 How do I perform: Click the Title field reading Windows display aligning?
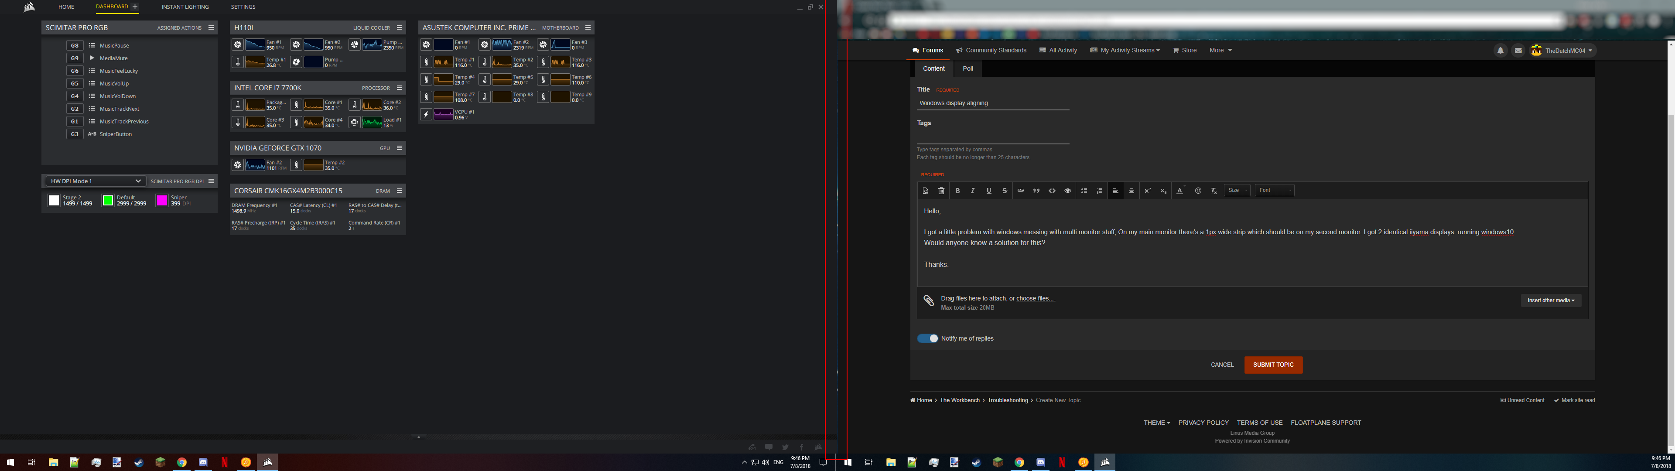[993, 103]
